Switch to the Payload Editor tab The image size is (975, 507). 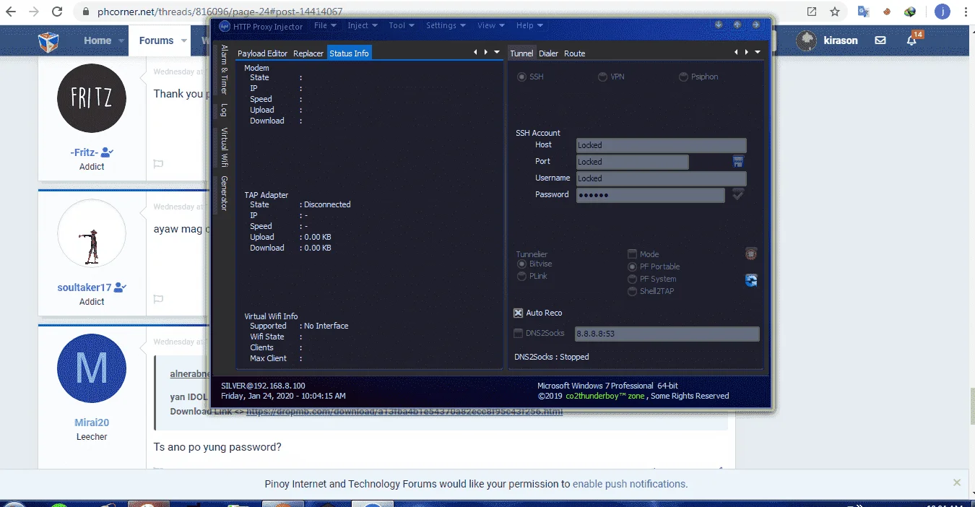262,53
